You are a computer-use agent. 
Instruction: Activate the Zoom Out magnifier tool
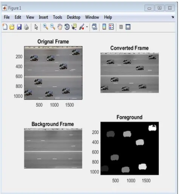52,27
